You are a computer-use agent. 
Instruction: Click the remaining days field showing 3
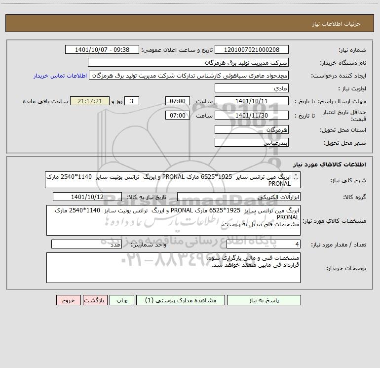tap(132, 101)
